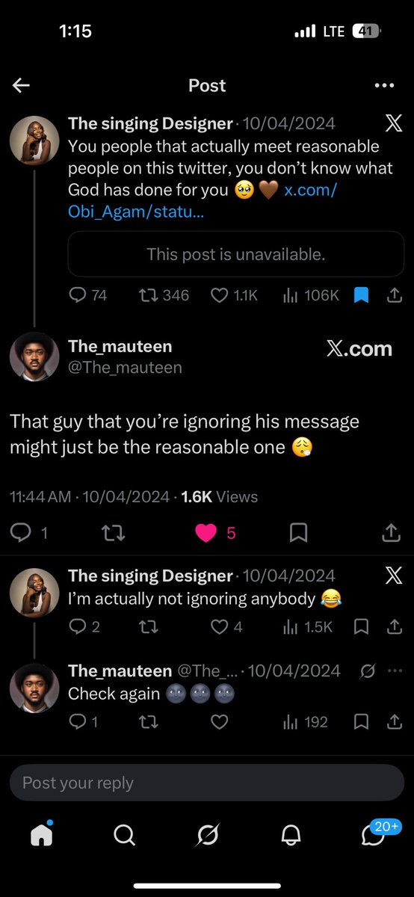The height and width of the screenshot is (897, 414).
Task: Go back using the arrow icon
Action: (21, 85)
